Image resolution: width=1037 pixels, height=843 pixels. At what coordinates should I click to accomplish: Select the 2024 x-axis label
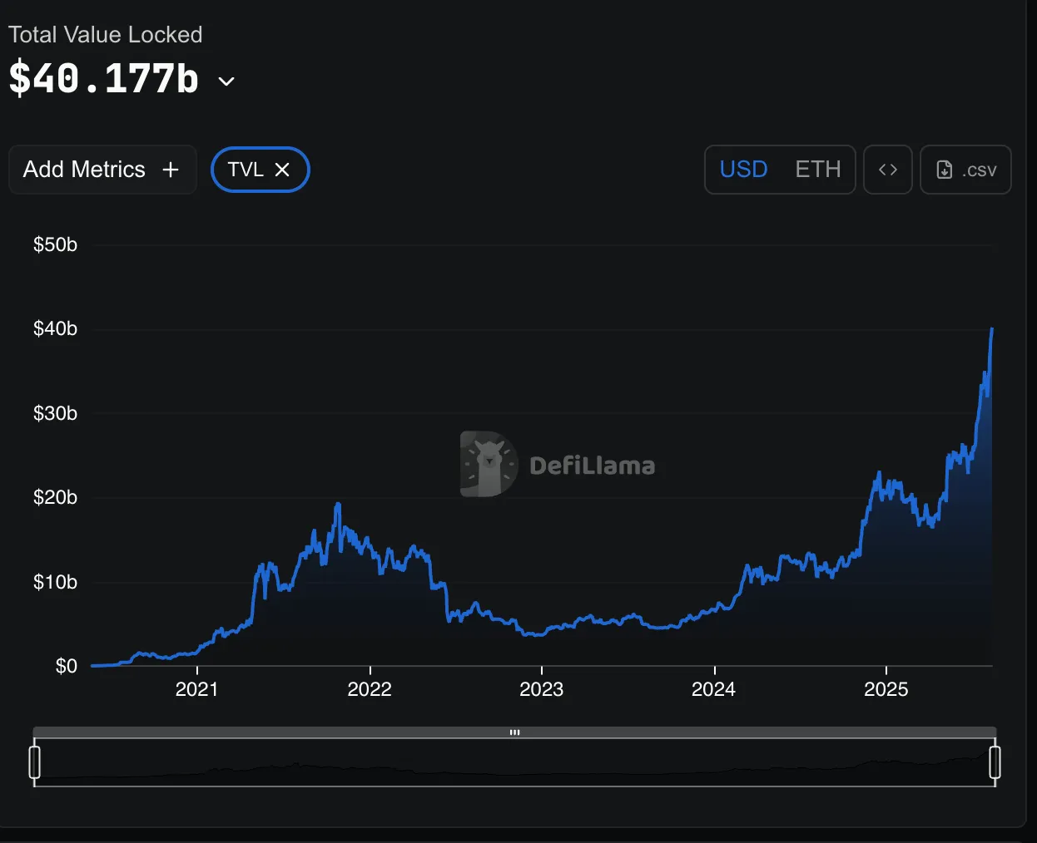[713, 689]
